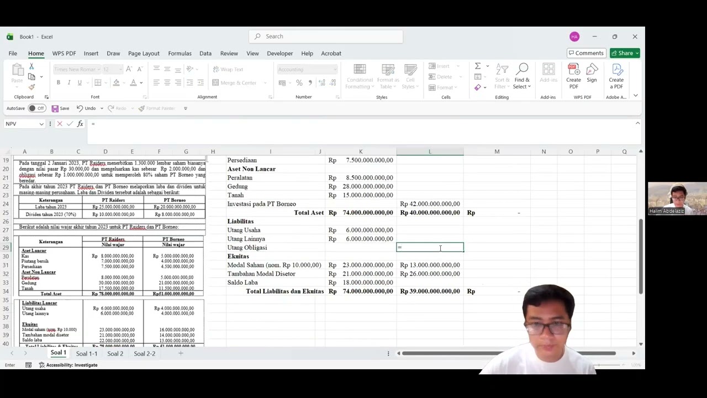Click the Copy icon in Clipboard
This screenshot has width=707, height=398.
point(31,77)
